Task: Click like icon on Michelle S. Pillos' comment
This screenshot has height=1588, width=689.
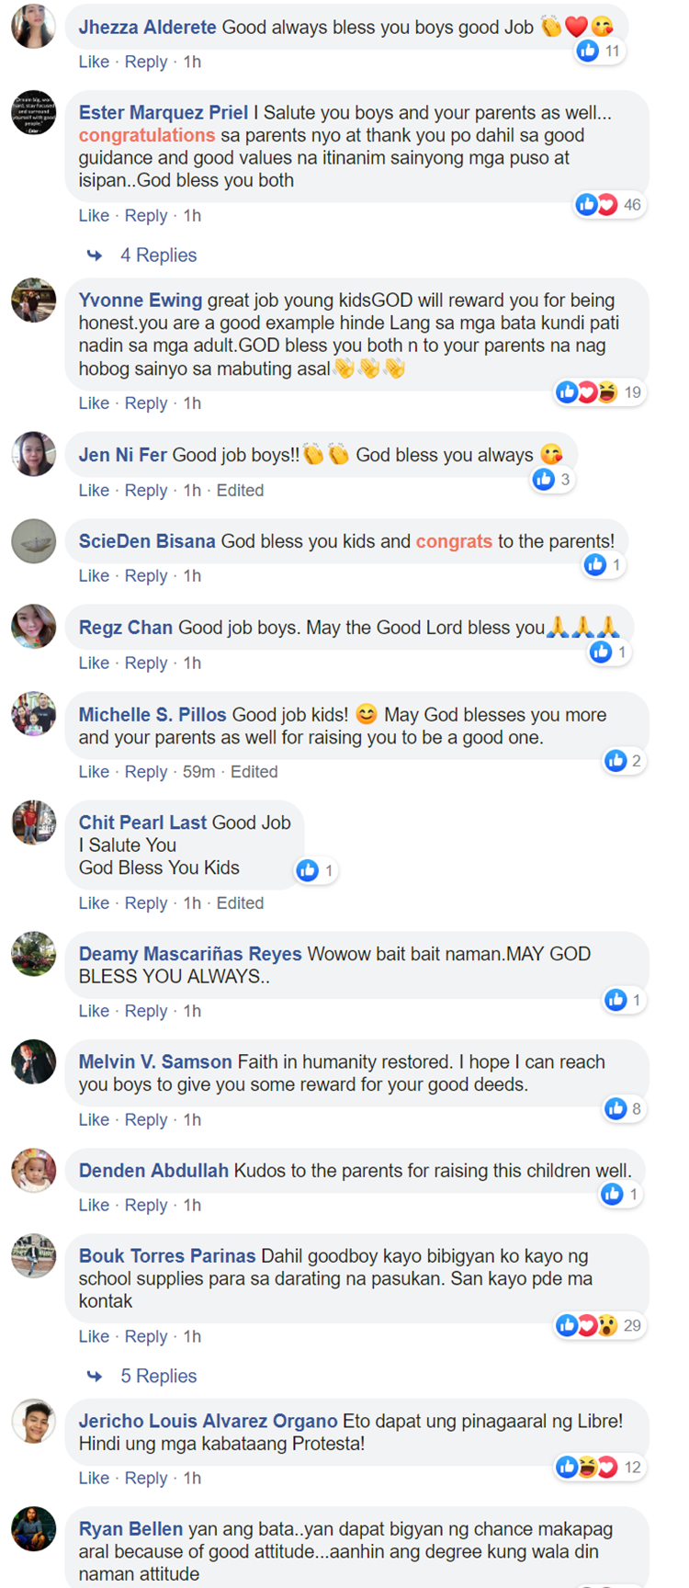Action: [x=616, y=761]
